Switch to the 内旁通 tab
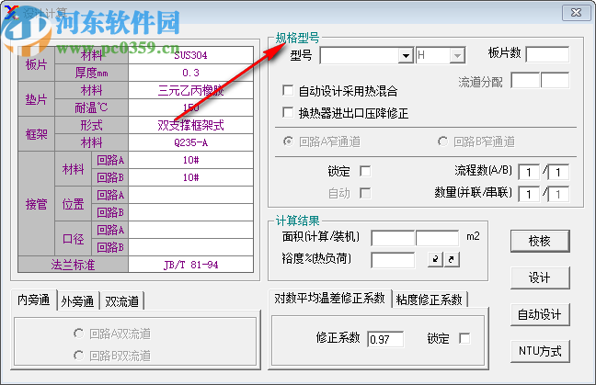Image resolution: width=596 pixels, height=385 pixels. pyautogui.click(x=34, y=300)
